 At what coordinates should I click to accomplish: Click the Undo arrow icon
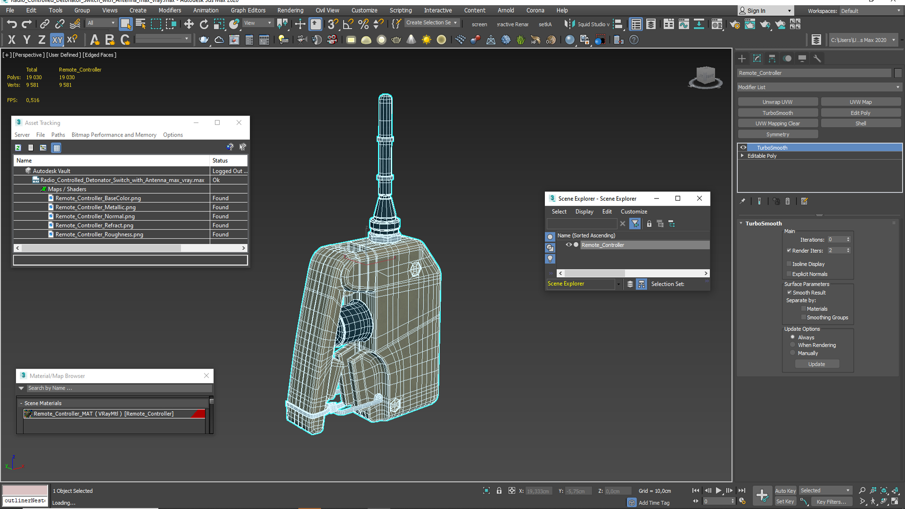point(11,24)
